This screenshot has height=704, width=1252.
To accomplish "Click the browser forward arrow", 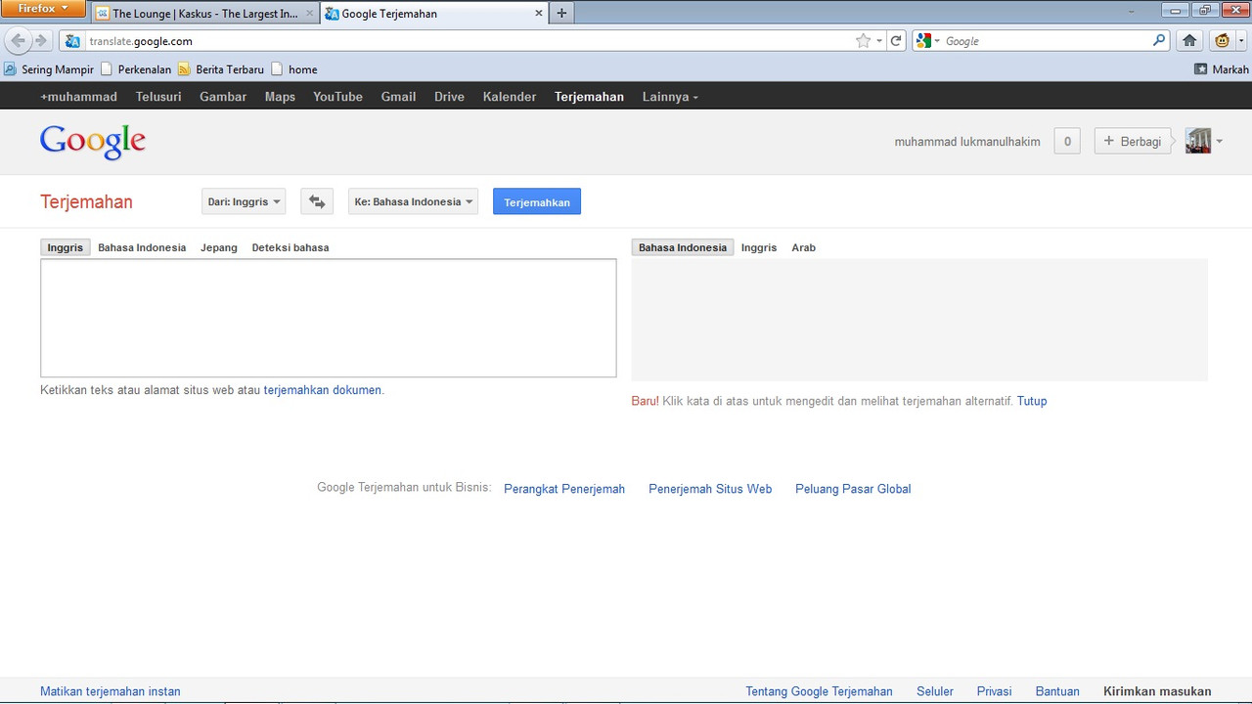I will pos(41,41).
